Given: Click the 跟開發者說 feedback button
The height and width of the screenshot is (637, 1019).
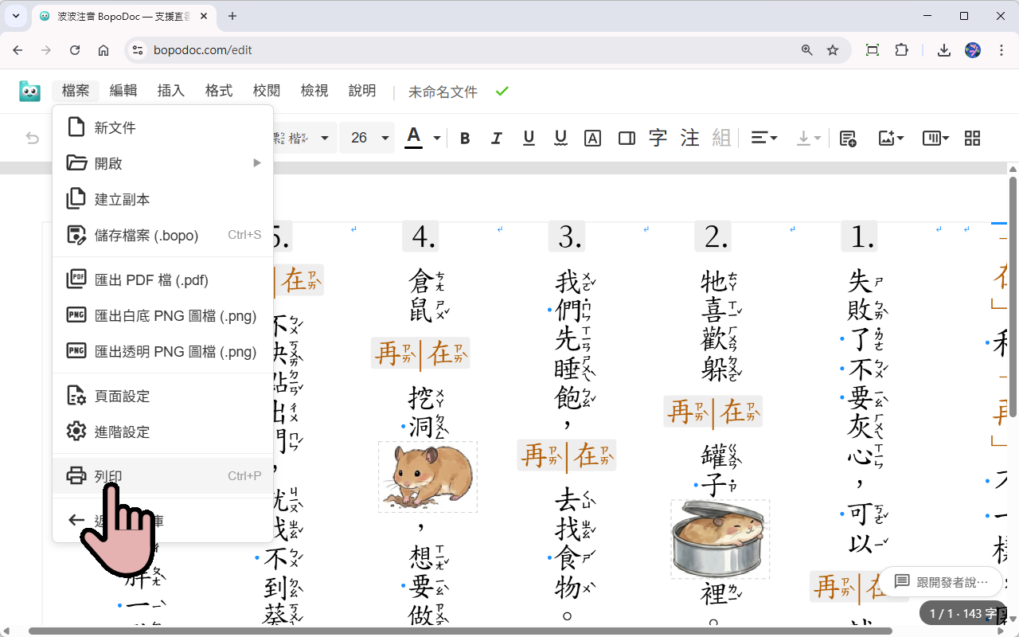Looking at the screenshot, I should (x=942, y=582).
